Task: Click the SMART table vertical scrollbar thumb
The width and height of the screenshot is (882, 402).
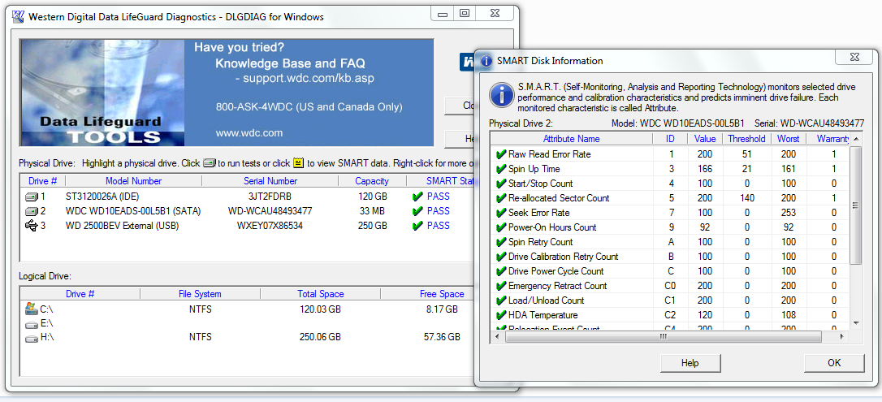Action: click(856, 205)
